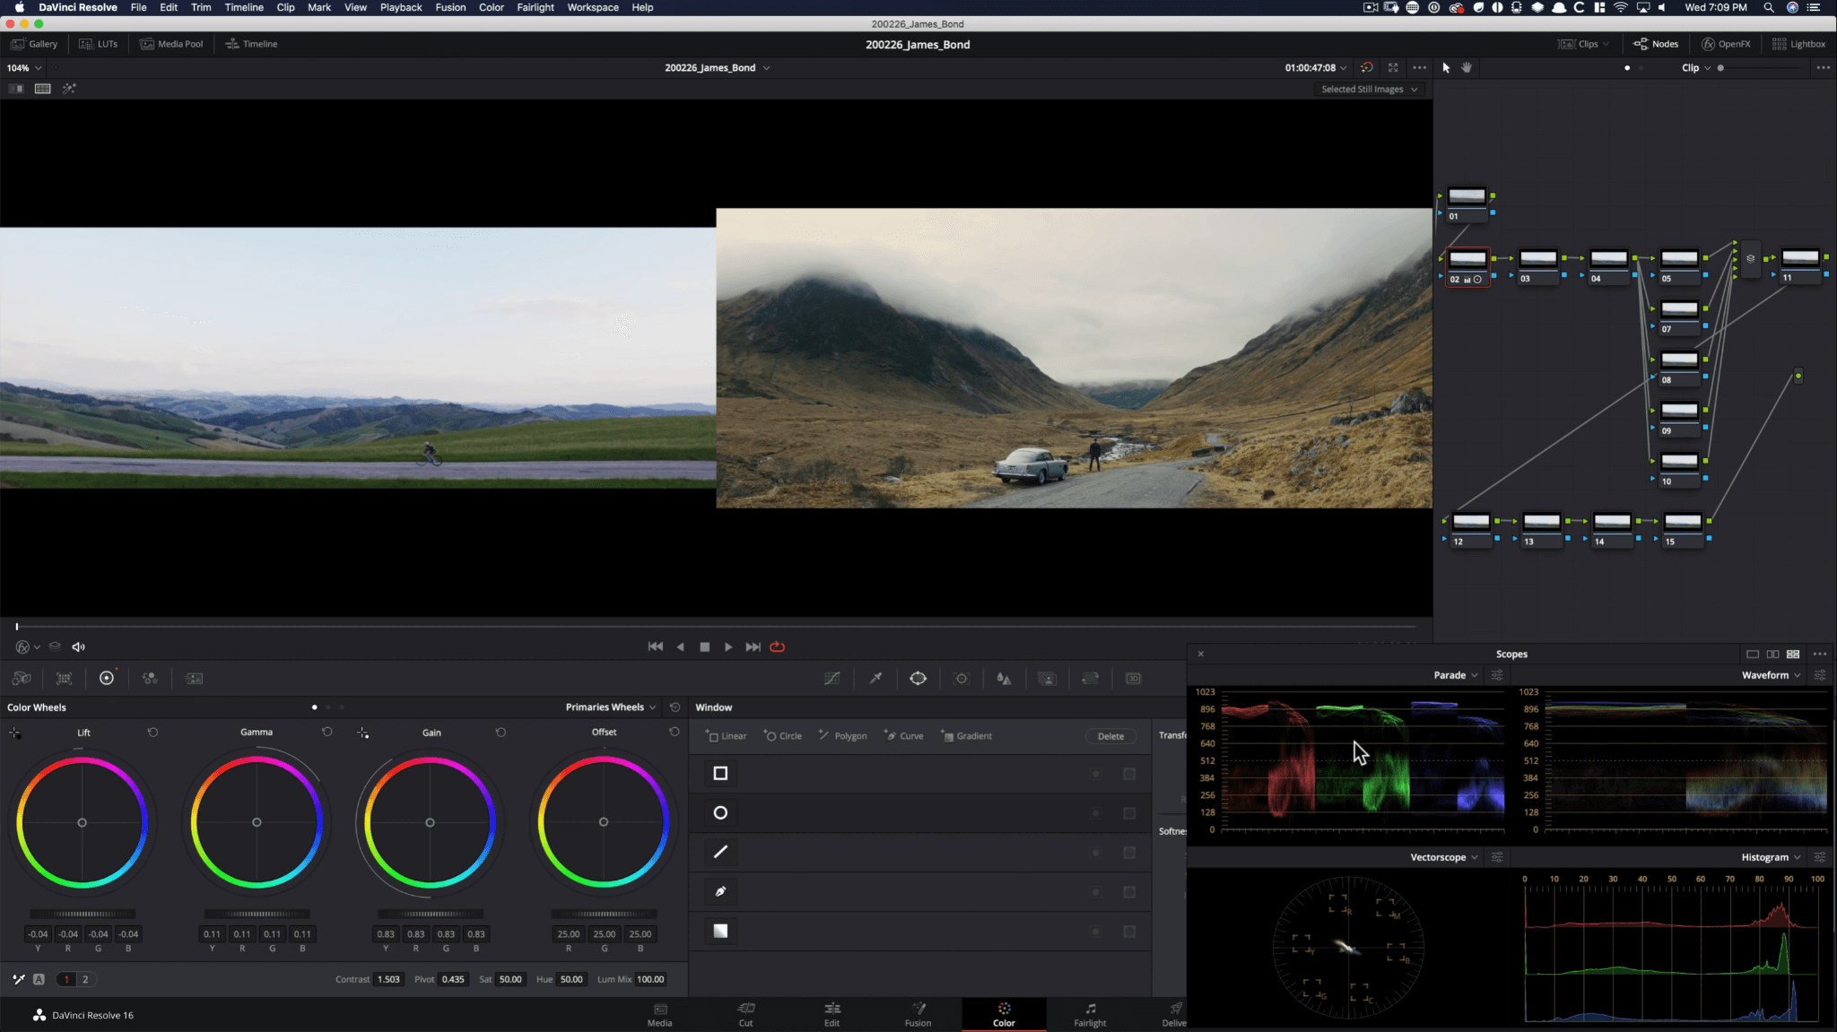Screen dimensions: 1837x1032
Task: Open the Clip node graph mode dropdown
Action: [1696, 67]
